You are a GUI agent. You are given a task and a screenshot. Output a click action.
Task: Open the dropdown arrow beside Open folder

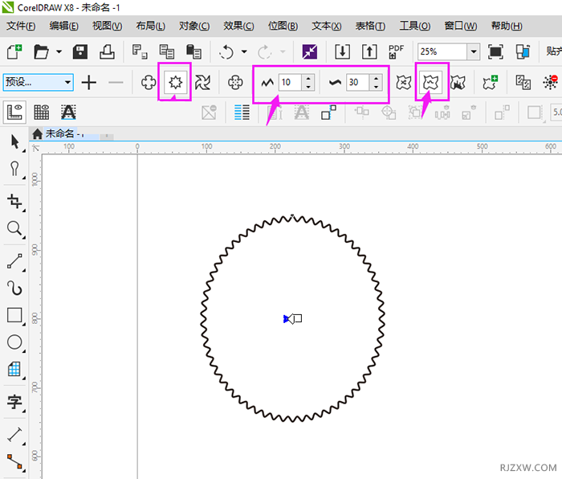tap(59, 52)
